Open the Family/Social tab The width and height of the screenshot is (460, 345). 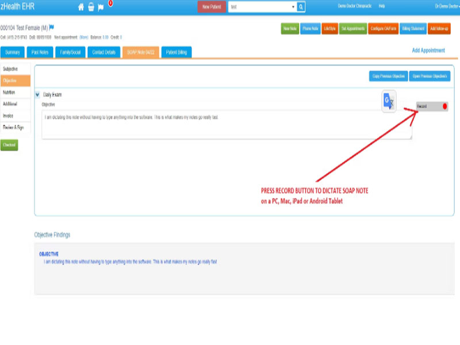[70, 52]
